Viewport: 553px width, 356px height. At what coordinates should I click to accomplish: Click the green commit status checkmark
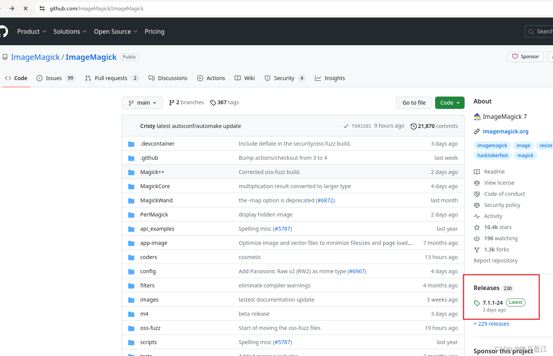[x=346, y=126]
